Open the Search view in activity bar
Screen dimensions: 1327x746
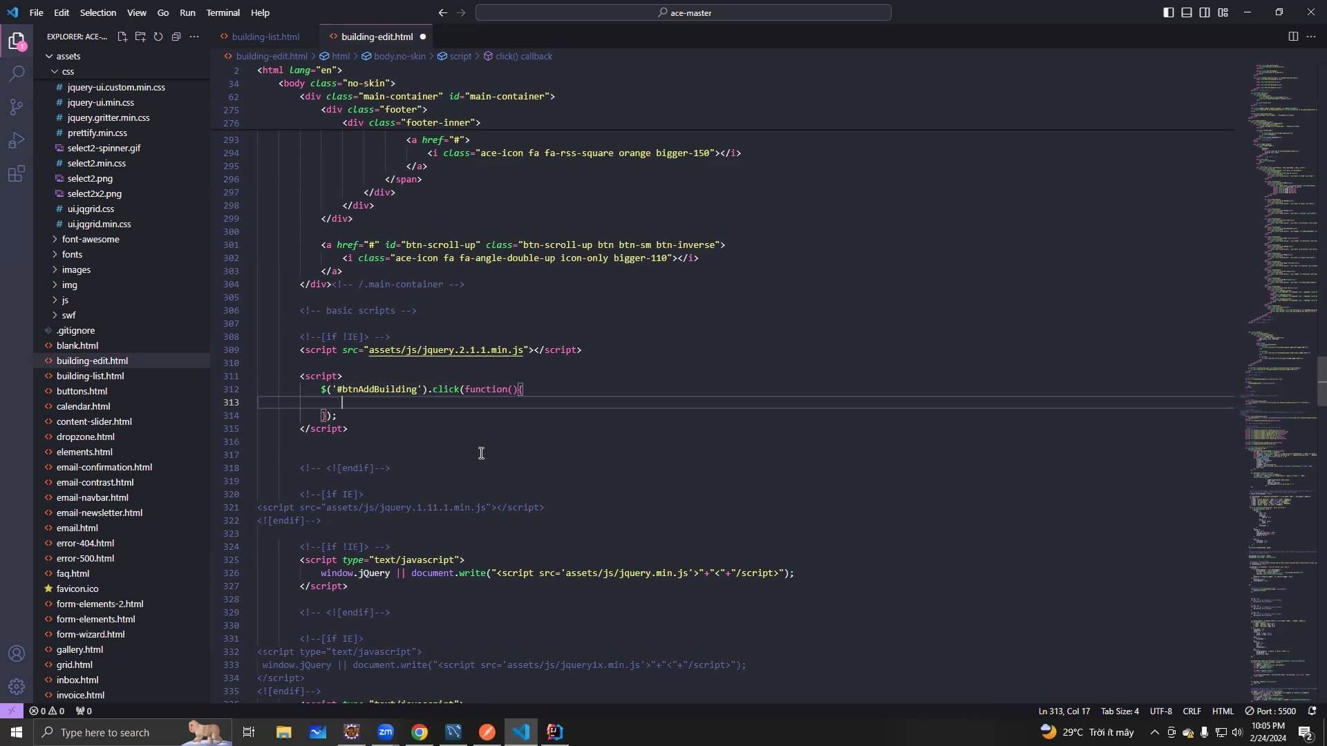17,74
